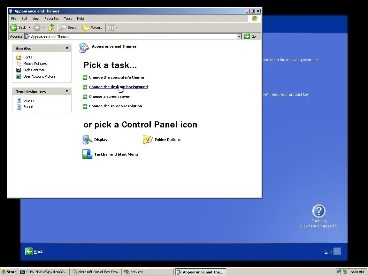This screenshot has width=368, height=276.
Task: Click the network computers icon in system tray
Action: click(x=339, y=272)
